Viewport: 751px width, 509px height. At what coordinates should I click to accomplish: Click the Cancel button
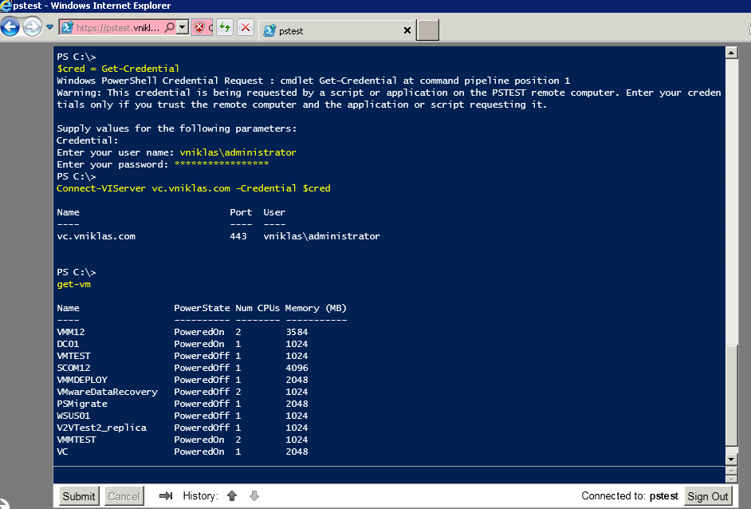point(124,496)
